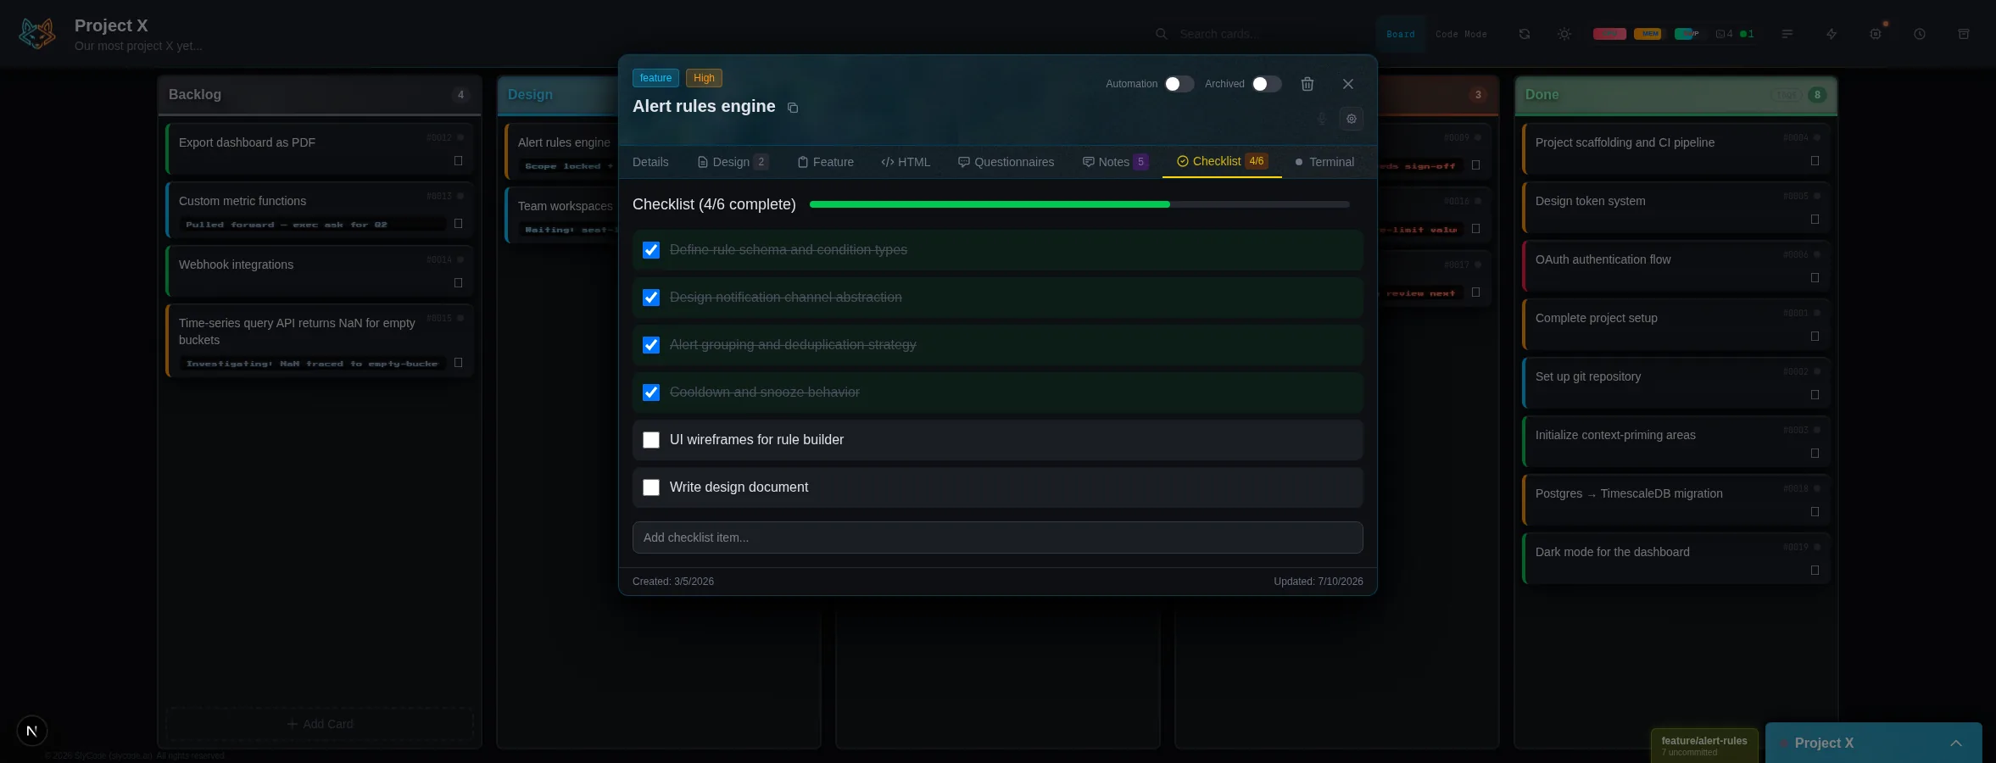Image resolution: width=1996 pixels, height=763 pixels.
Task: Click card icon on Dark mode for the dashboard
Action: coord(1815,571)
